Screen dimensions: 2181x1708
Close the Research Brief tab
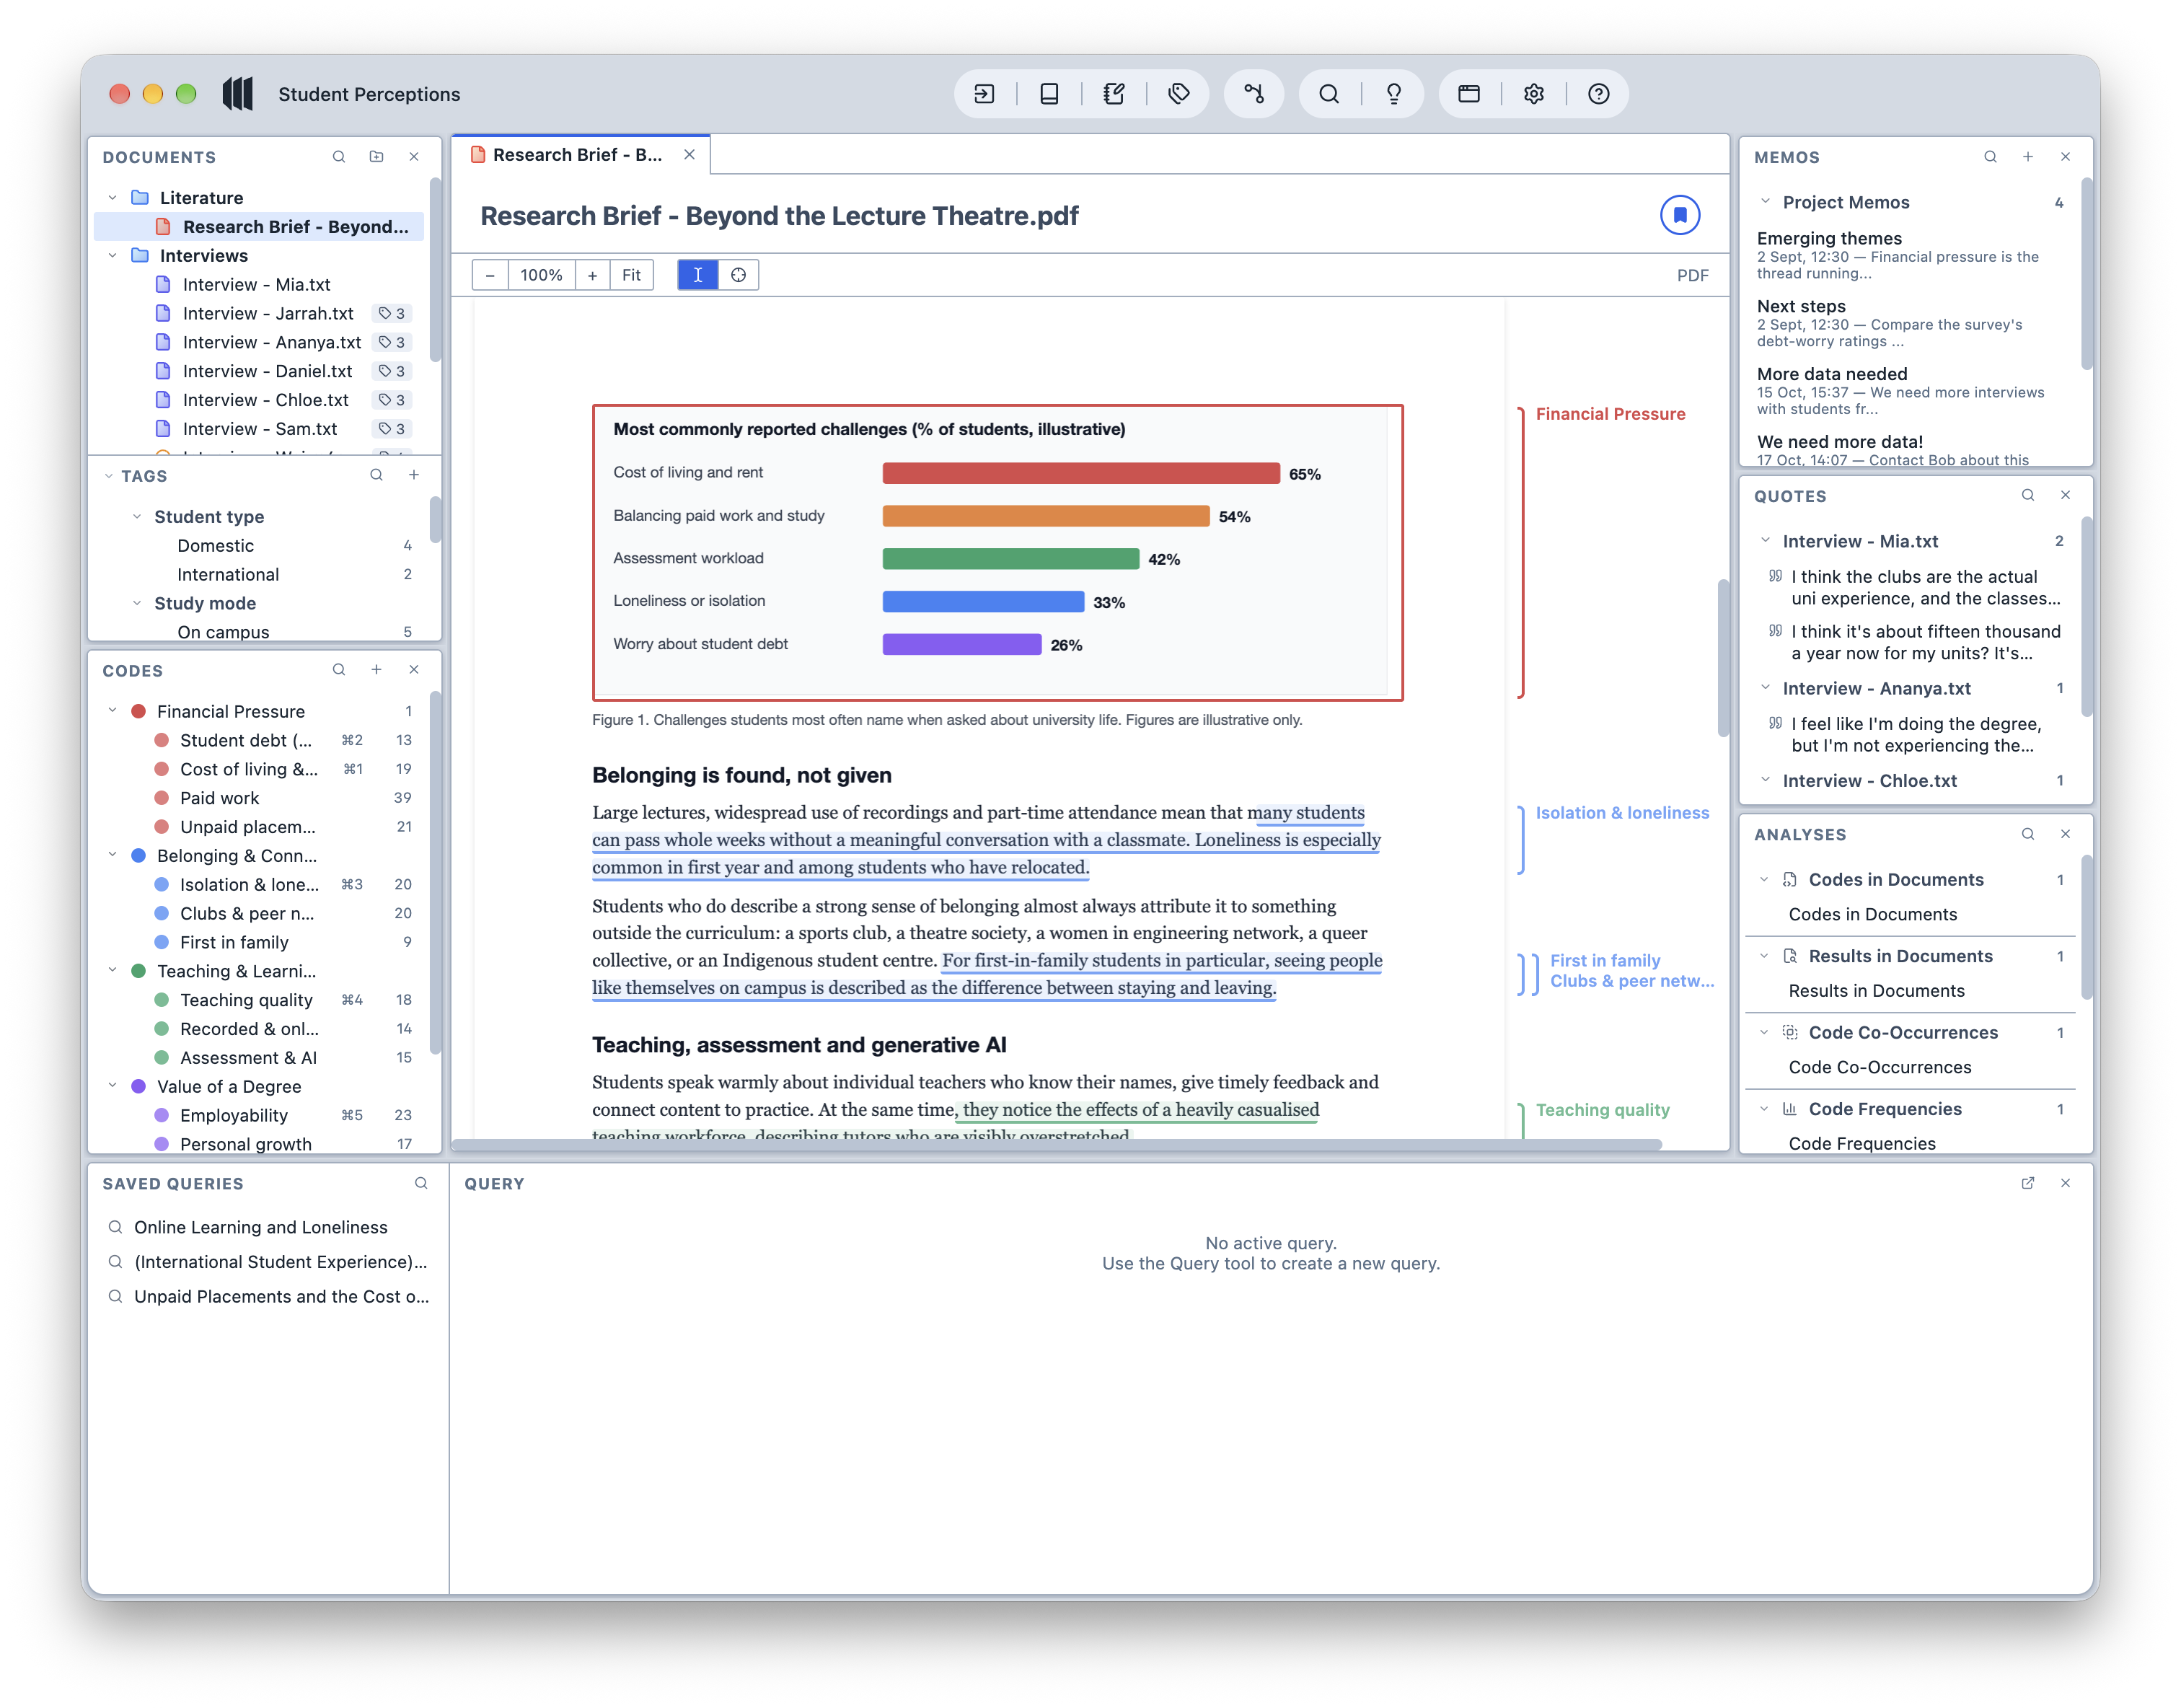pos(689,155)
